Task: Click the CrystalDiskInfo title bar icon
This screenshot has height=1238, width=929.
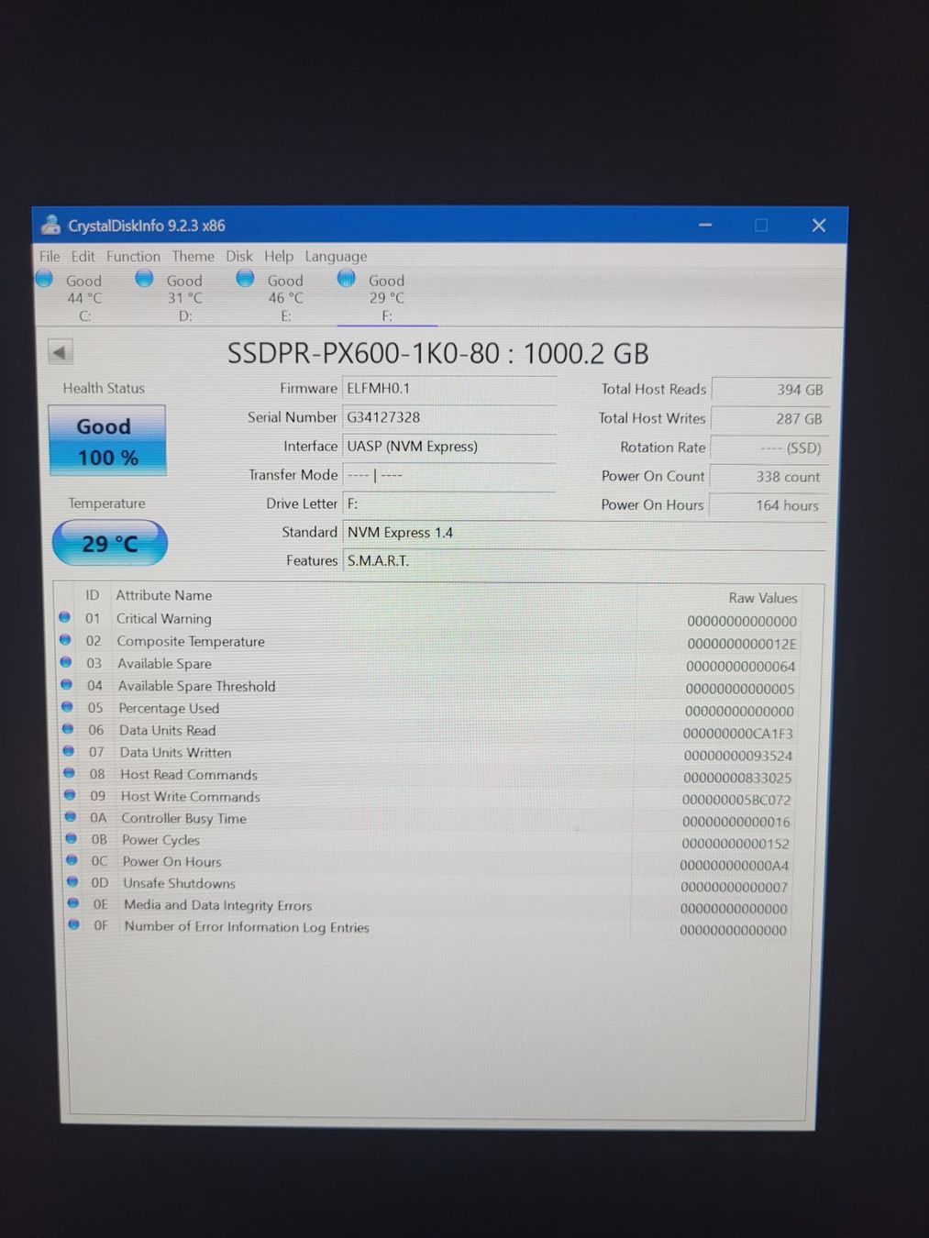Action: [x=51, y=225]
